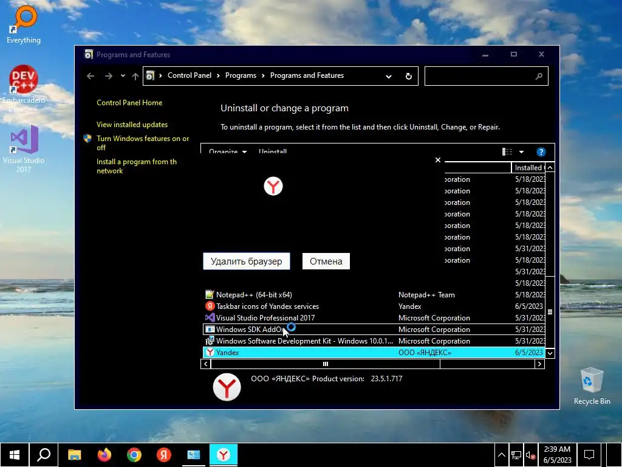Click Programs in the address breadcrumb

click(x=241, y=75)
